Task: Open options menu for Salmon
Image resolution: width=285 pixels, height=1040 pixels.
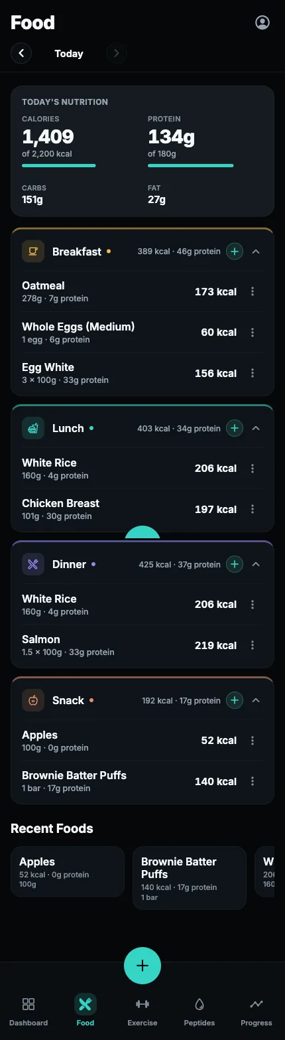Action: pyautogui.click(x=253, y=645)
